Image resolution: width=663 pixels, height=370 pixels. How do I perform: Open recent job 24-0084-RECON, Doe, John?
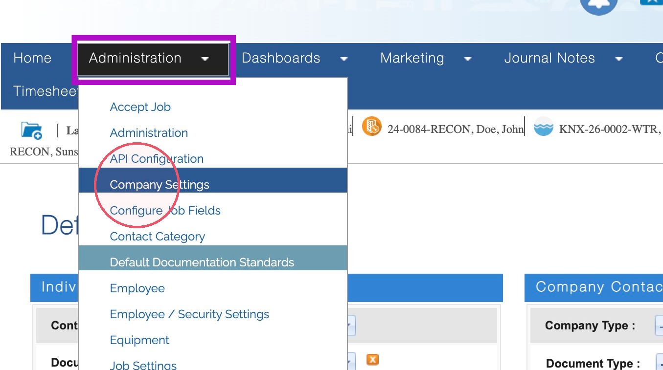[x=456, y=130]
